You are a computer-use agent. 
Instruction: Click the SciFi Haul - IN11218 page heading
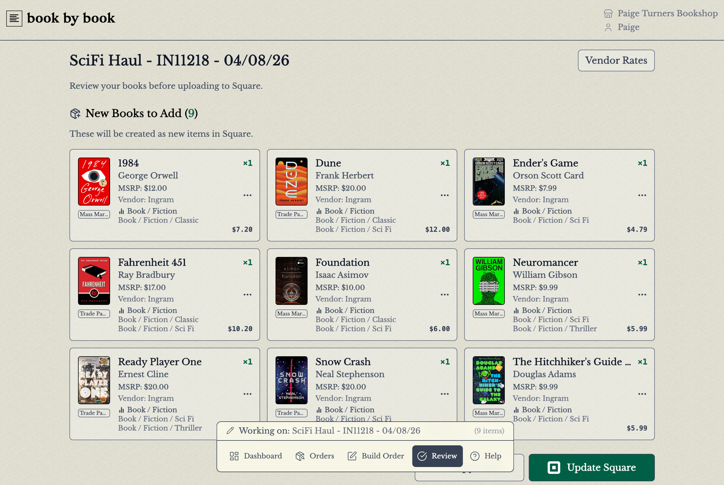[x=179, y=60]
